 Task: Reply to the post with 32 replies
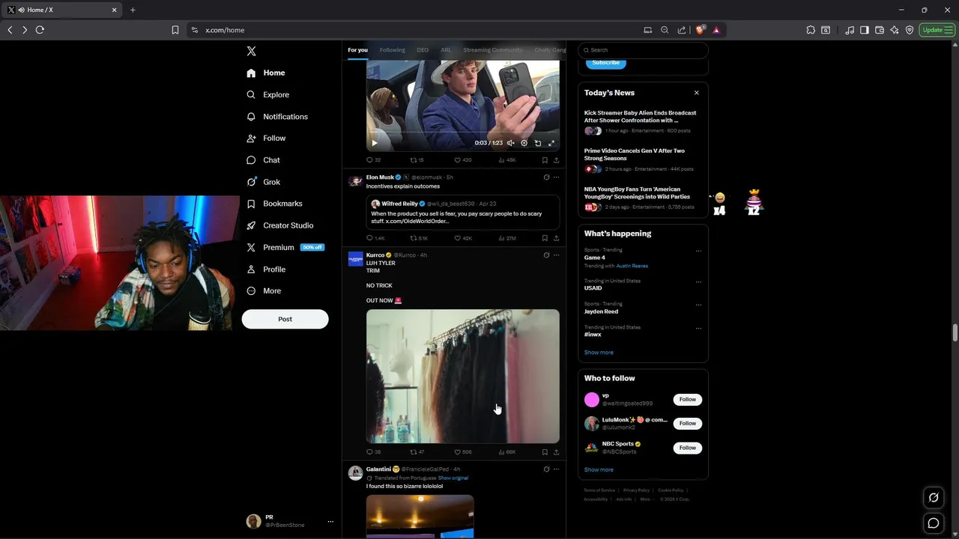point(372,160)
